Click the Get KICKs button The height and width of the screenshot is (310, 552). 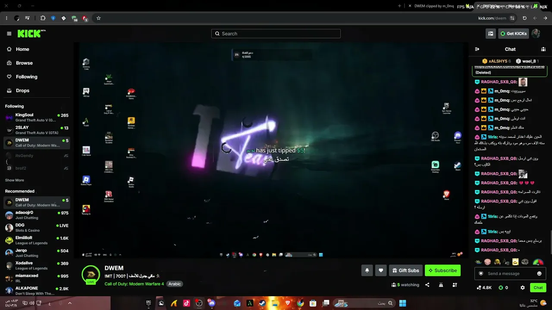point(513,34)
